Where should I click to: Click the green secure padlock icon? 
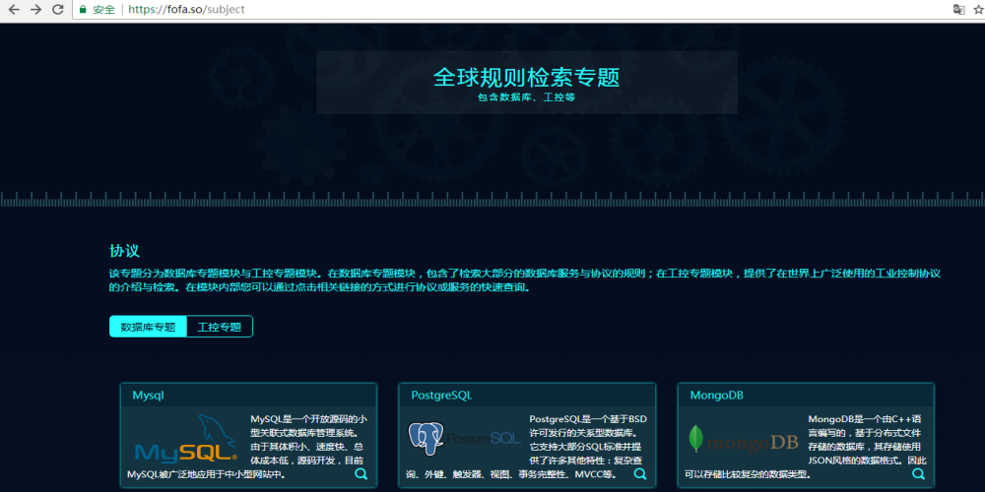[x=83, y=10]
